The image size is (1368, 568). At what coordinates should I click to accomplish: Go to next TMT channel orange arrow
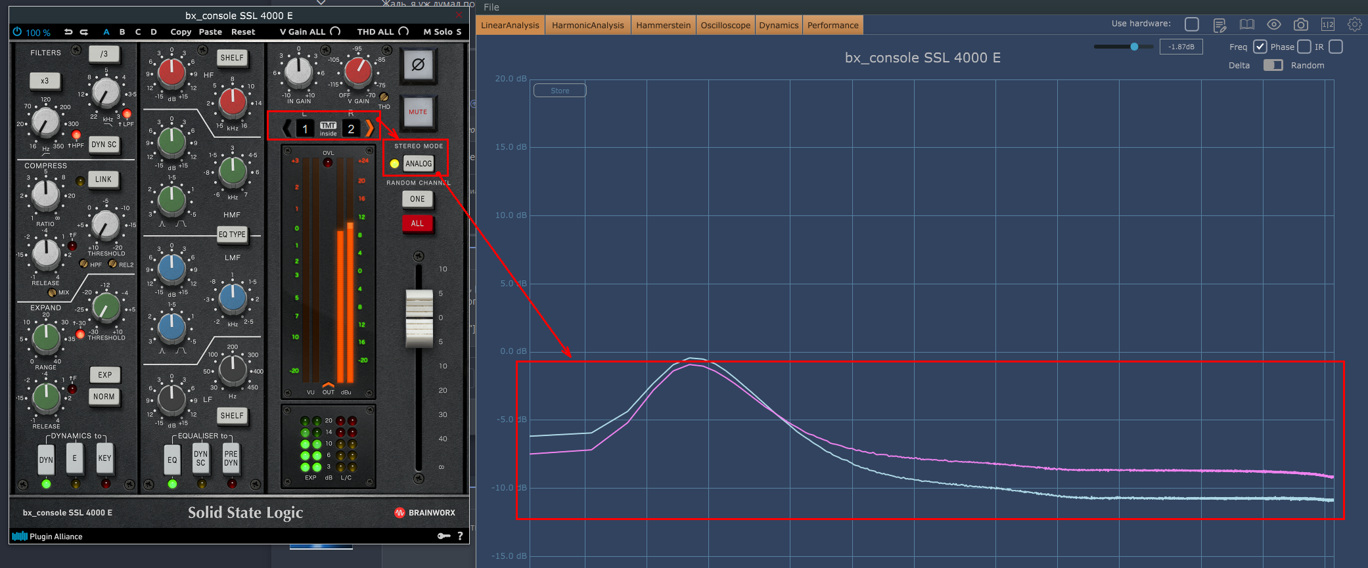click(369, 128)
